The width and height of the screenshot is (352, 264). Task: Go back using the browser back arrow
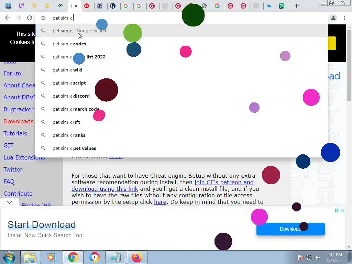click(8, 18)
